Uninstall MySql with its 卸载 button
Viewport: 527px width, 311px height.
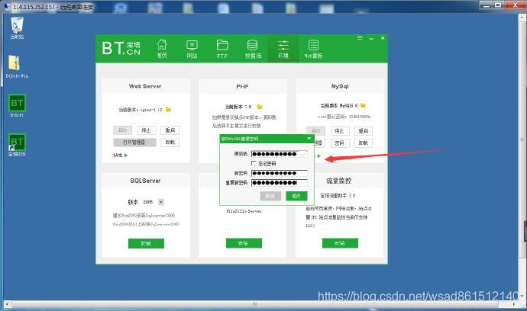pos(364,143)
